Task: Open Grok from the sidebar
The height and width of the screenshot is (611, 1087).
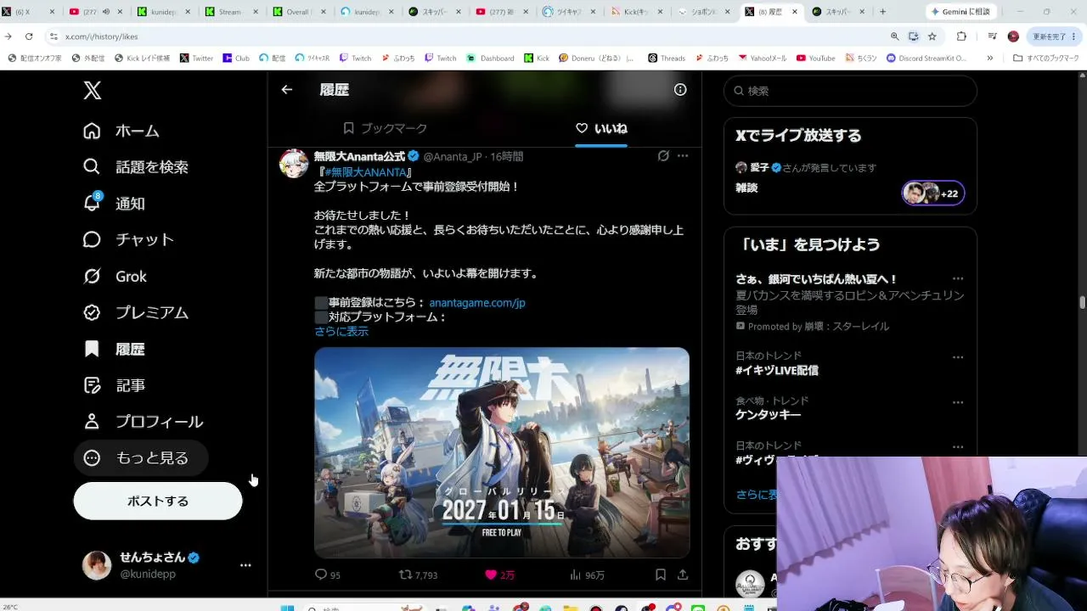Action: (115, 277)
